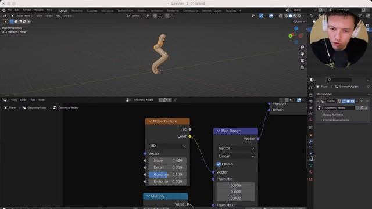Switch perspective/orthographic grid icon
This screenshot has height=209, width=372.
[x=302, y=67]
